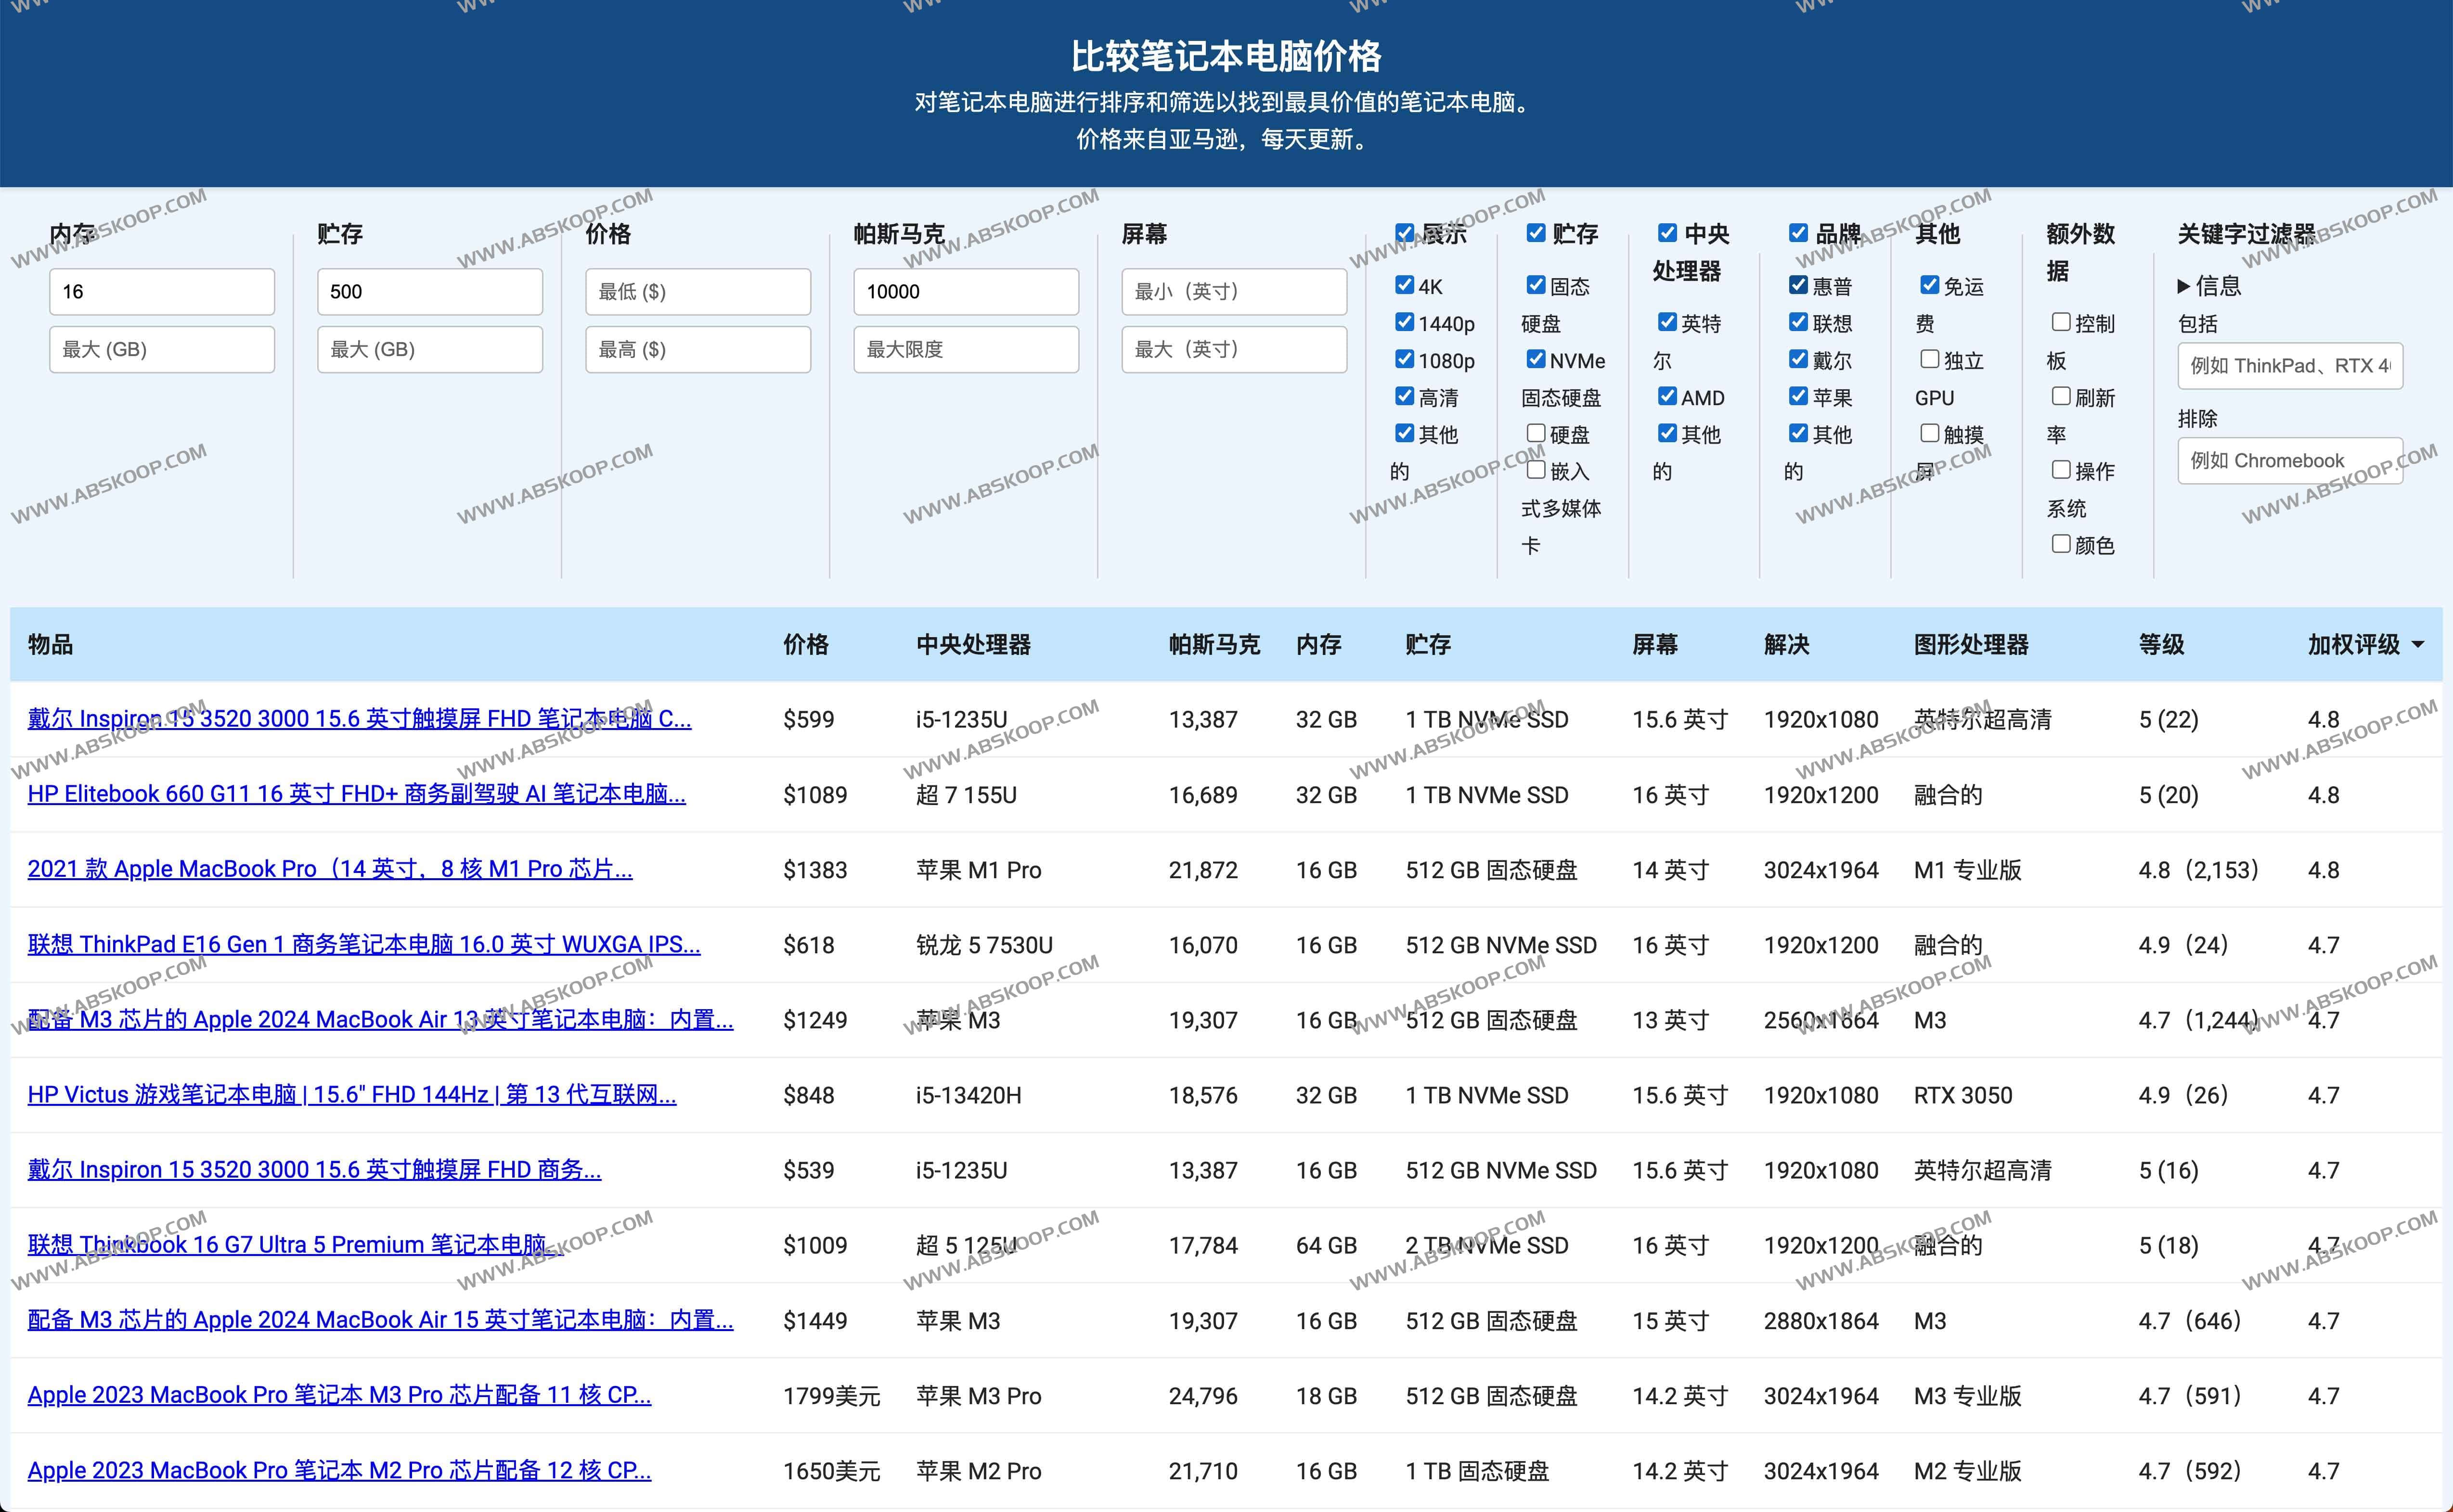The height and width of the screenshot is (1512, 2453).
Task: Expand the 信息 section
Action: tap(2210, 285)
